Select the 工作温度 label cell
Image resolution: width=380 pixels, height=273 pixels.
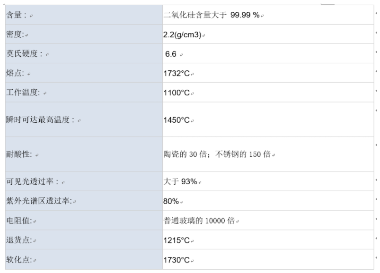click(24, 93)
